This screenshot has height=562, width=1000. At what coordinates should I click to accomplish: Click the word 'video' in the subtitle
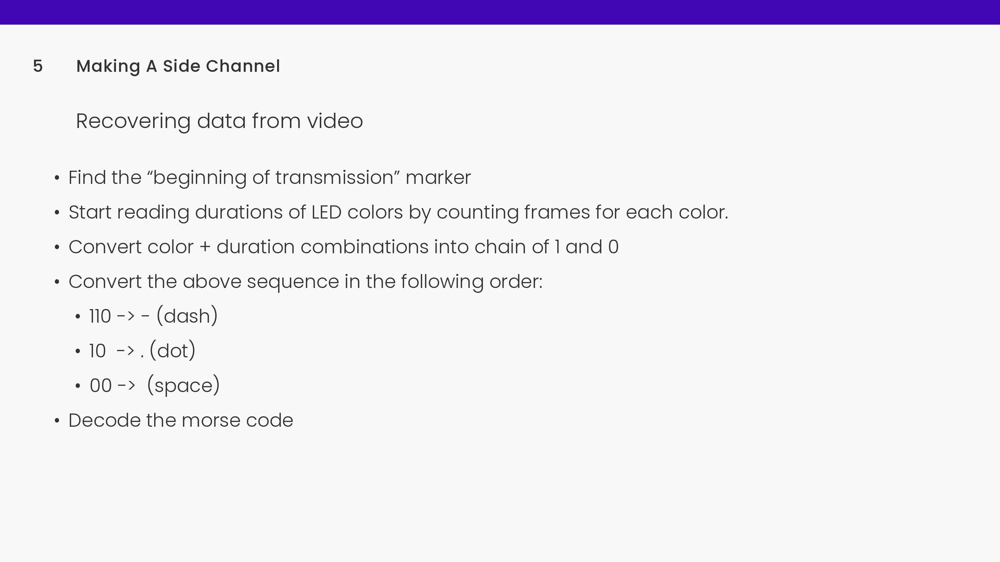(x=335, y=121)
